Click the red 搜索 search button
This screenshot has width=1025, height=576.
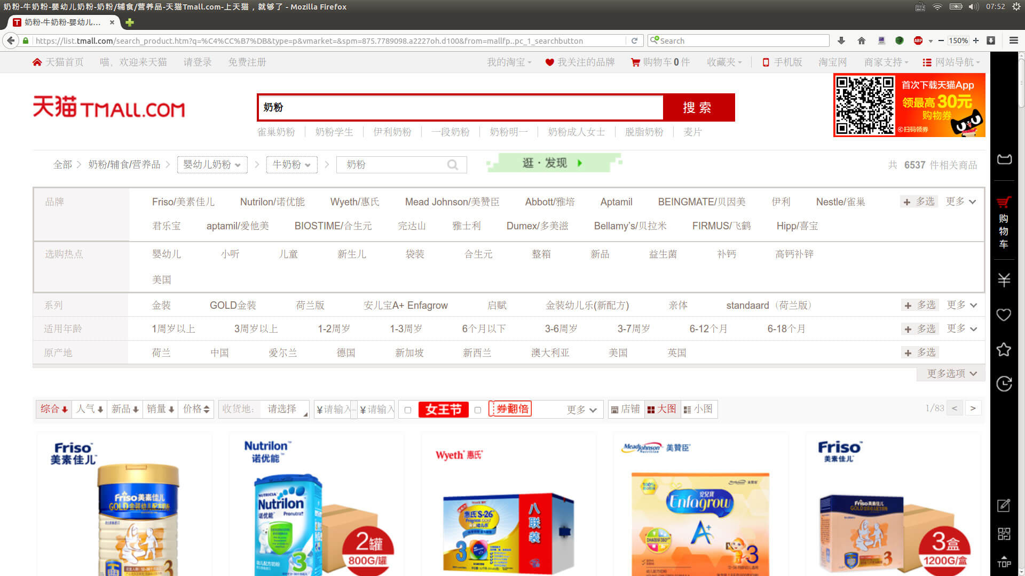coord(698,108)
